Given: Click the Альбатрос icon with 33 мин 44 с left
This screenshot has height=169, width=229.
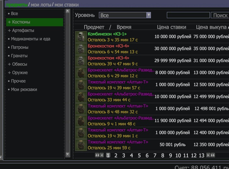Looking at the screenshot, I should pyautogui.click(x=81, y=97).
